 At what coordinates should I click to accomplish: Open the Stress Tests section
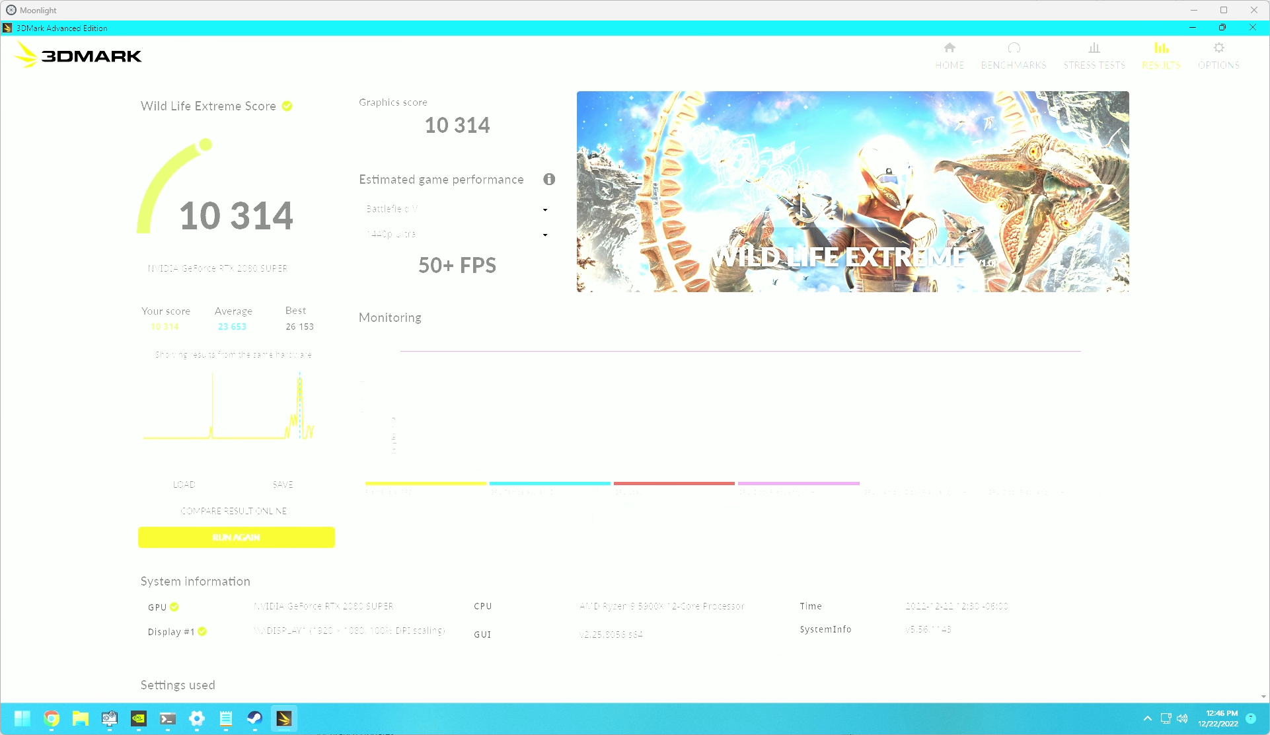pos(1094,56)
